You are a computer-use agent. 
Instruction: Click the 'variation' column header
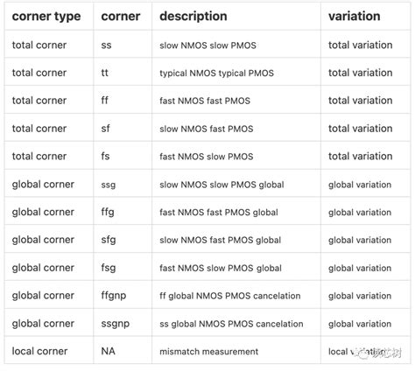(x=354, y=17)
